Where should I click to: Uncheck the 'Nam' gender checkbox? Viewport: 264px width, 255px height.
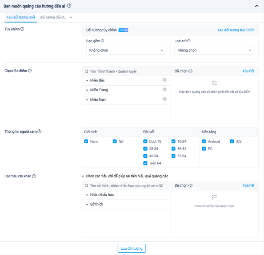86,141
